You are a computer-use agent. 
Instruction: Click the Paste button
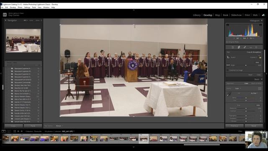tap(33, 126)
